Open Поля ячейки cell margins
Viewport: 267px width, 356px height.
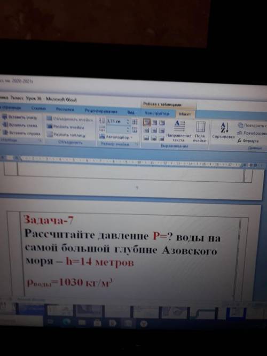200,132
